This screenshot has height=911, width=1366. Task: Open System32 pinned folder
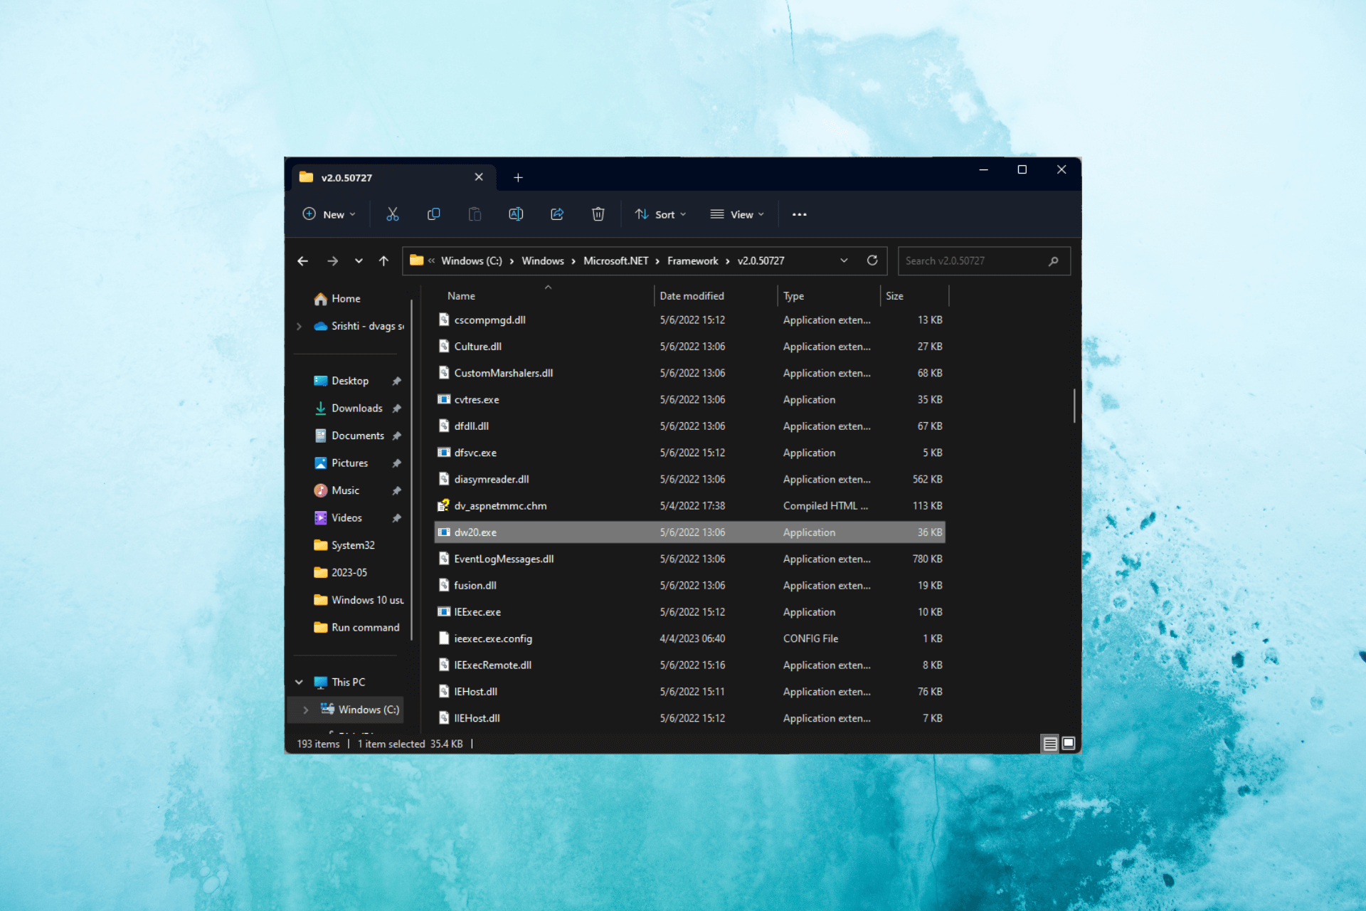point(345,545)
